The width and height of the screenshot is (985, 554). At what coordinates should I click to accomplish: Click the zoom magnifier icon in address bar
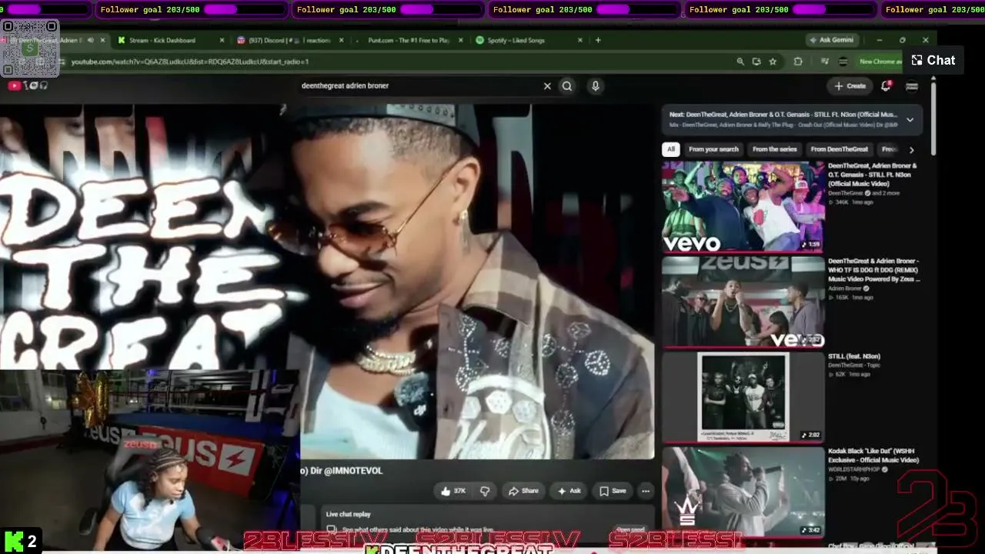click(x=740, y=62)
